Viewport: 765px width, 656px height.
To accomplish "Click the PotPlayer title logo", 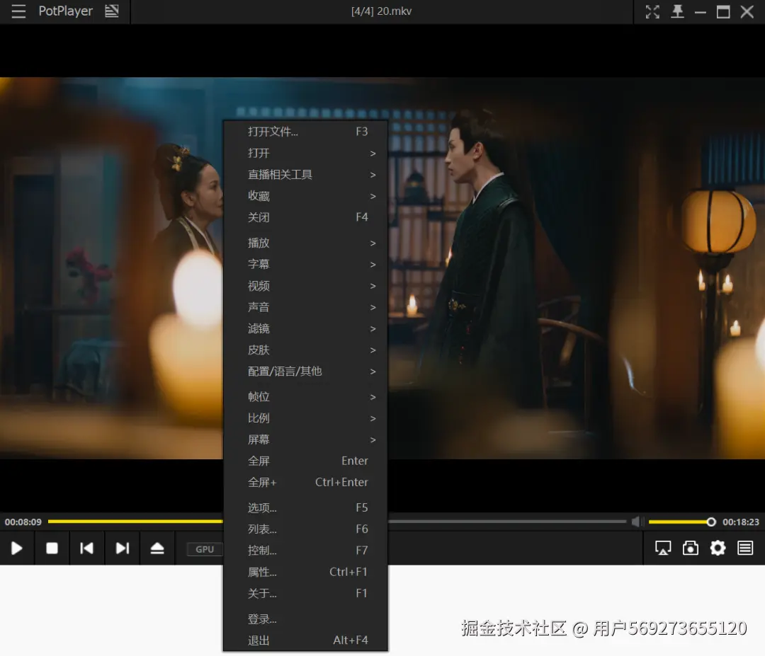I will click(x=65, y=11).
